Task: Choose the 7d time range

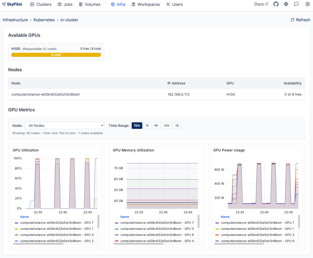Action: pyautogui.click(x=177, y=126)
